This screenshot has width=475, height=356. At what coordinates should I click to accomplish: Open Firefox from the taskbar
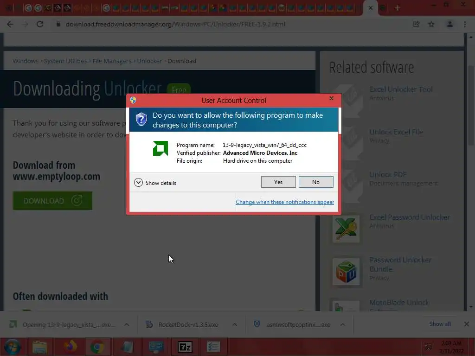71,347
